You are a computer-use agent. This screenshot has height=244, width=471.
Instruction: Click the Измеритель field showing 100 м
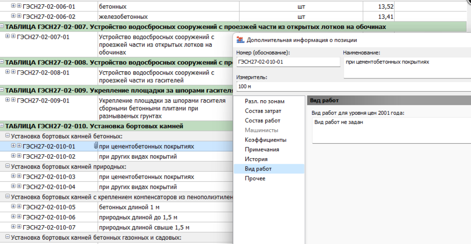tap(353, 86)
